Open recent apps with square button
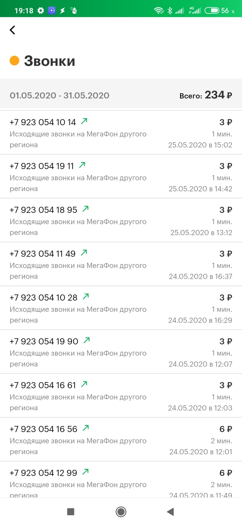The image size is (242, 526). click(71, 511)
